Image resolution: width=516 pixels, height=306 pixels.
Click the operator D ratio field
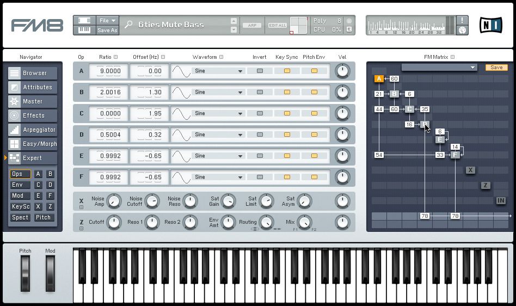point(109,134)
